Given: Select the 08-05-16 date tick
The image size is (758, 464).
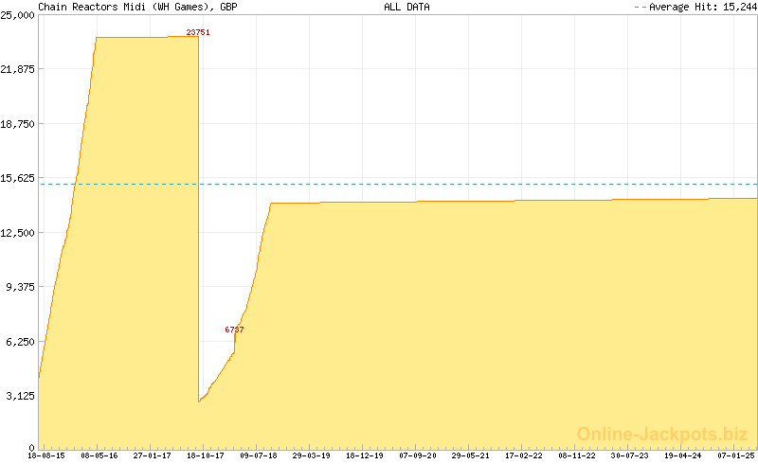Looking at the screenshot, I should point(99,456).
